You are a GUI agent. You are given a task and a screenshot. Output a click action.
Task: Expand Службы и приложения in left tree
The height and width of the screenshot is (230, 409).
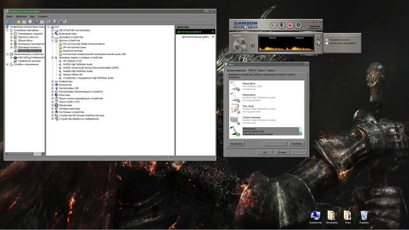[x=7, y=64]
